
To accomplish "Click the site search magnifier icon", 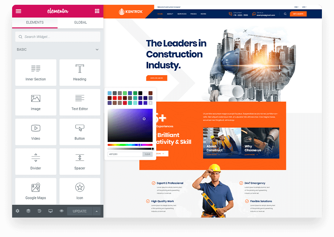I will click(285, 14).
